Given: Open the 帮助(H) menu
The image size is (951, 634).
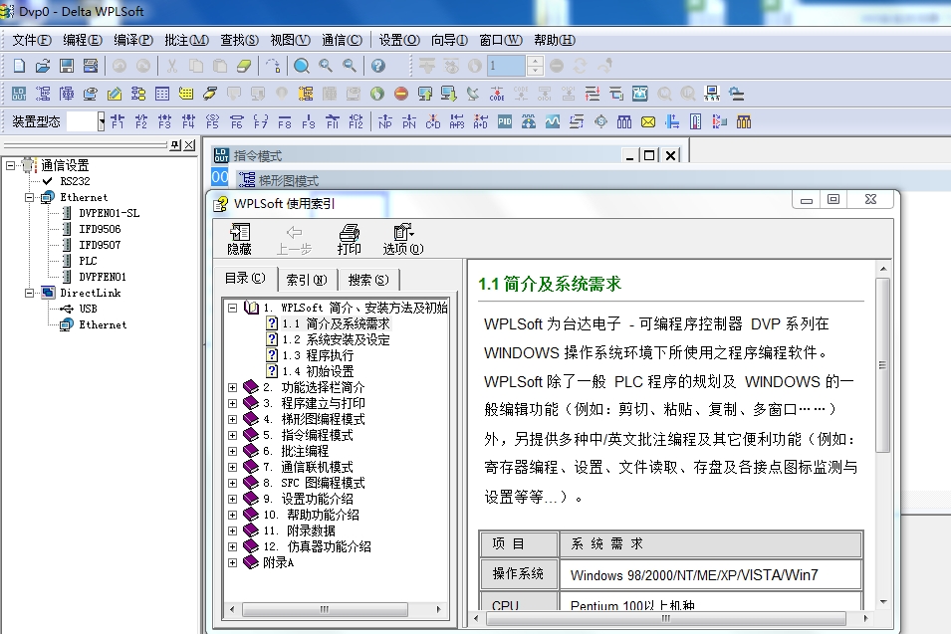Looking at the screenshot, I should tap(555, 40).
